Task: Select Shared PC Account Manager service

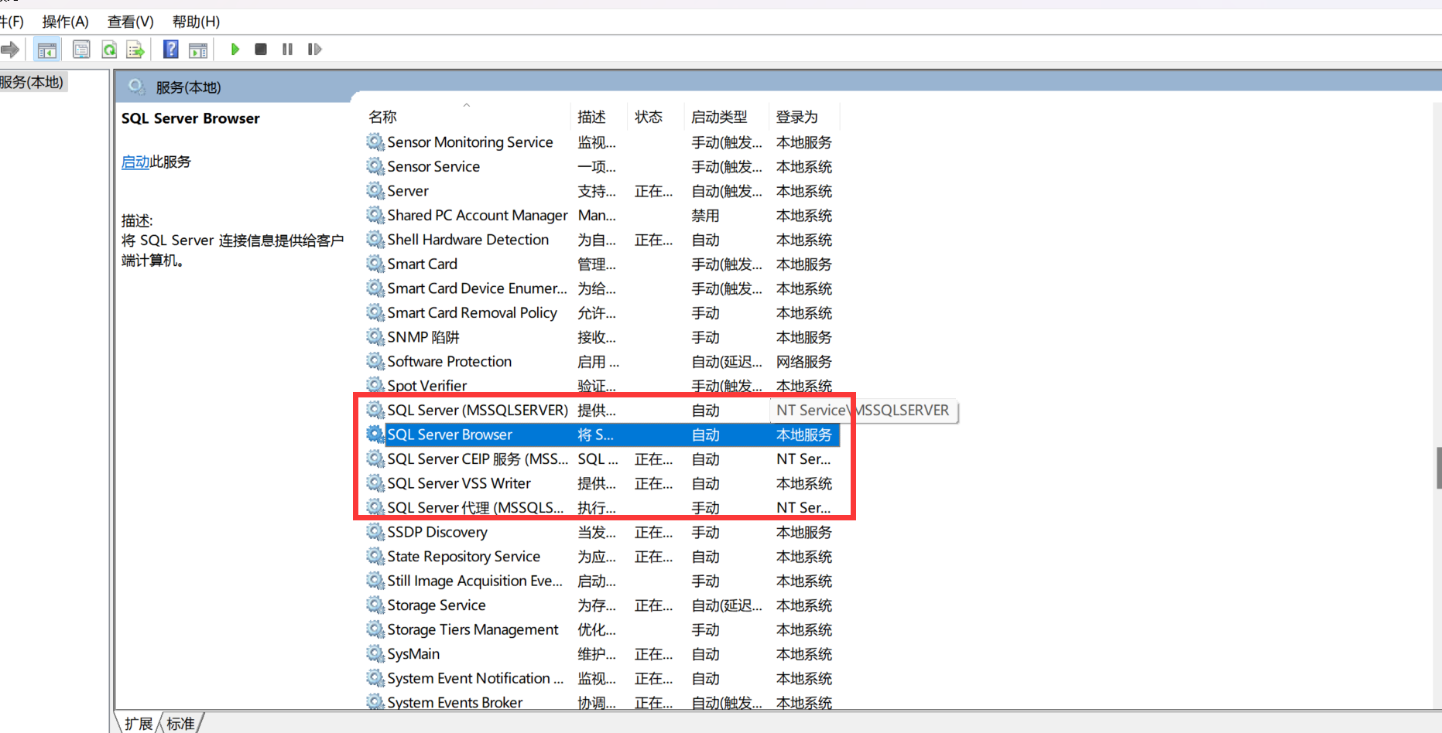Action: click(602, 215)
